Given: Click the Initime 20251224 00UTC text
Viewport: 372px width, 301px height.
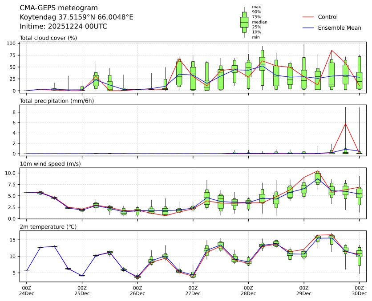Looking at the screenshot, I should click(64, 26).
